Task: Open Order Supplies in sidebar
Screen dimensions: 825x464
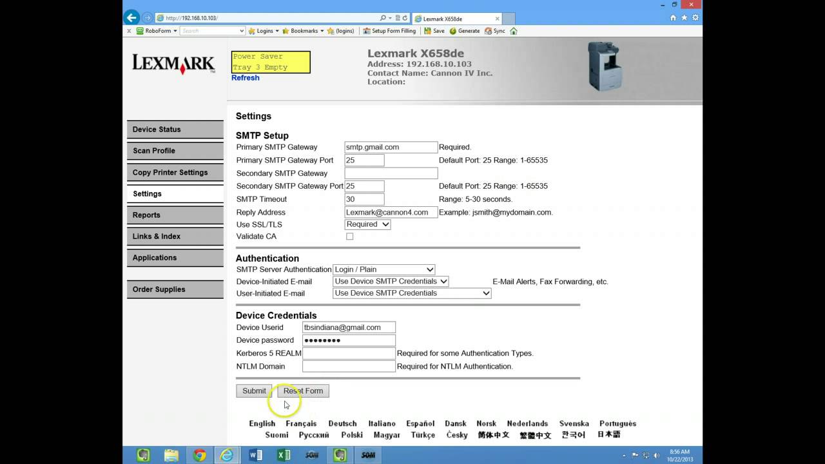Action: [x=175, y=289]
